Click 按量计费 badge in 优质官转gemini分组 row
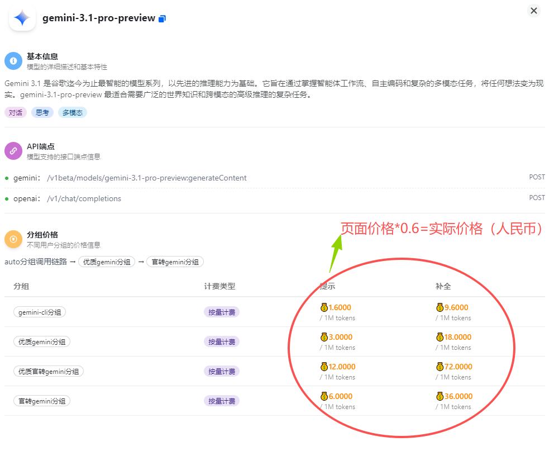The height and width of the screenshot is (451, 554). pyautogui.click(x=222, y=372)
